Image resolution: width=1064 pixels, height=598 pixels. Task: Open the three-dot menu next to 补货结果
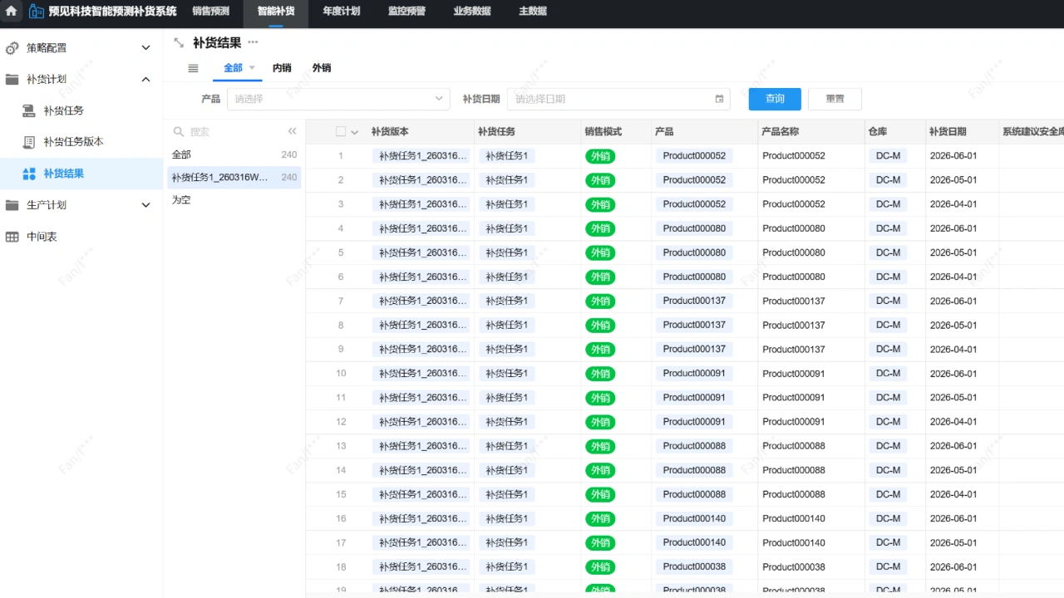(x=253, y=42)
